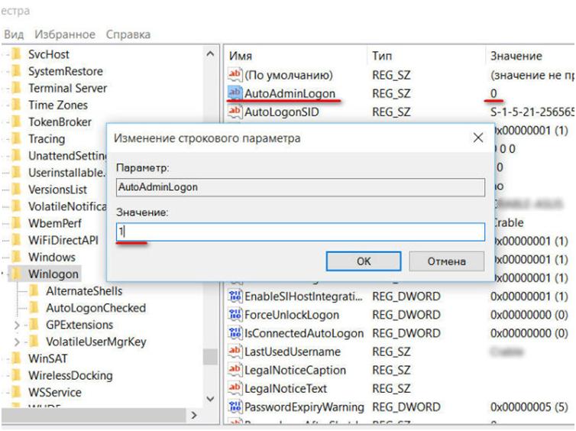Select the Windows tree key
This screenshot has height=431, width=576.
coord(52,257)
